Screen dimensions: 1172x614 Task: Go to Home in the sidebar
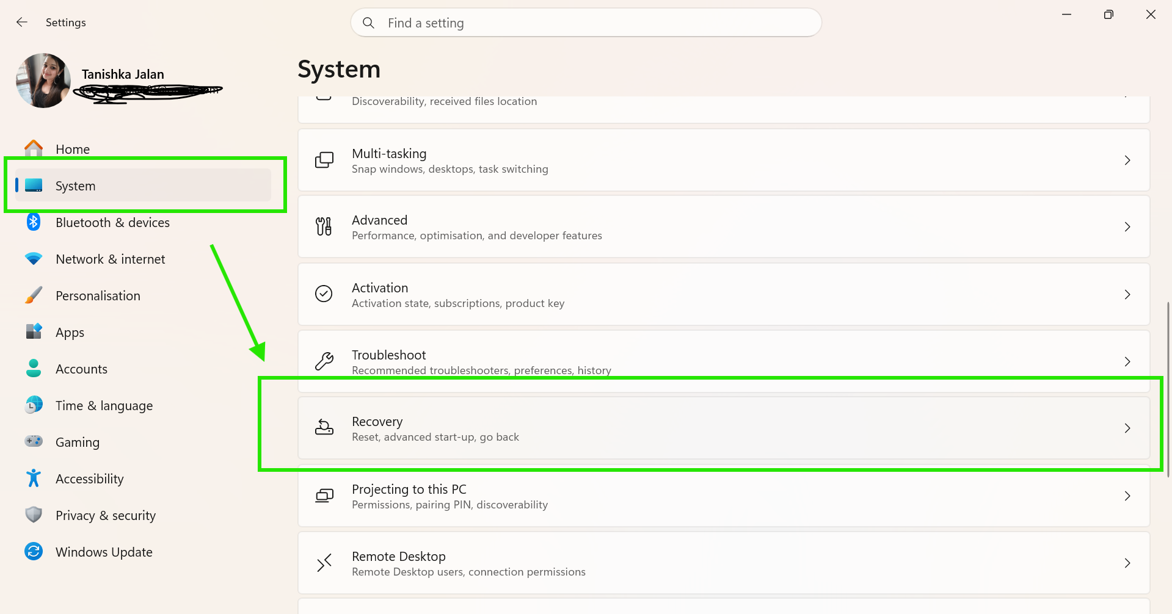tap(143, 149)
